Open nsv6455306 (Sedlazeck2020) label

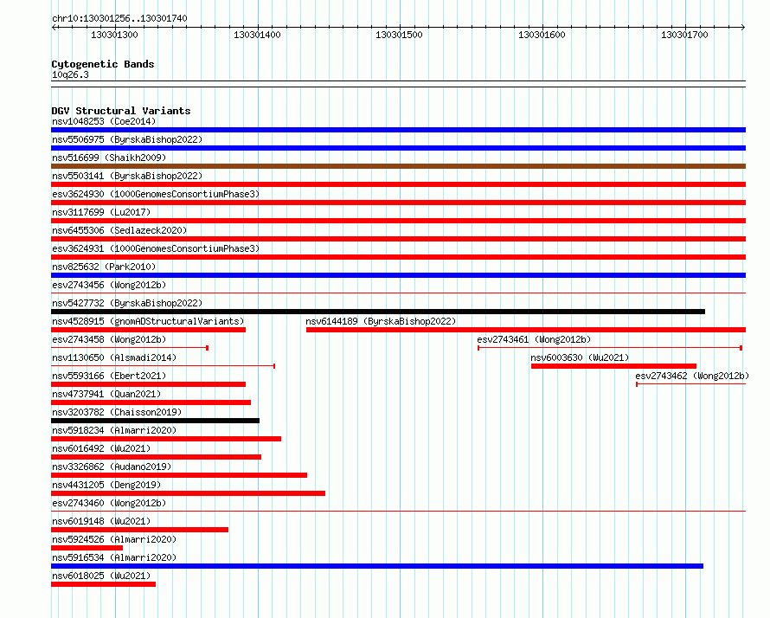pyautogui.click(x=119, y=230)
